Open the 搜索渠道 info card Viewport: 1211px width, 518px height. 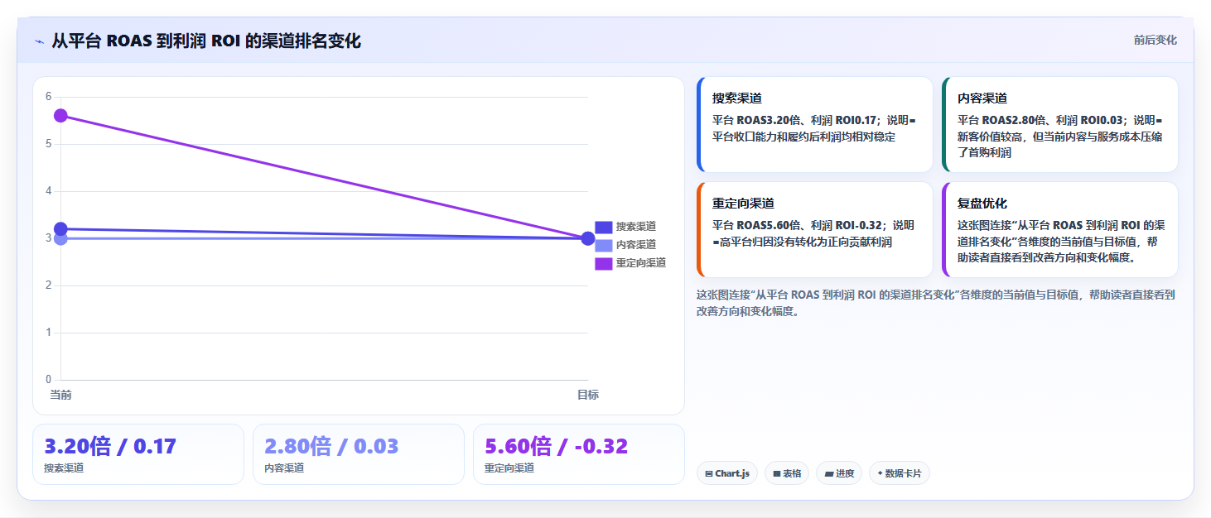(814, 124)
